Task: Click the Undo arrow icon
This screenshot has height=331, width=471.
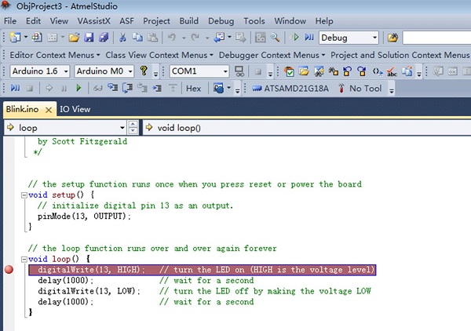Action: 171,37
